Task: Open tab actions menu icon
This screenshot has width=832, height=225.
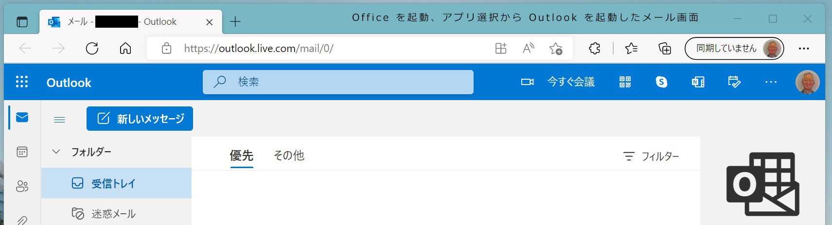Action: tap(22, 22)
